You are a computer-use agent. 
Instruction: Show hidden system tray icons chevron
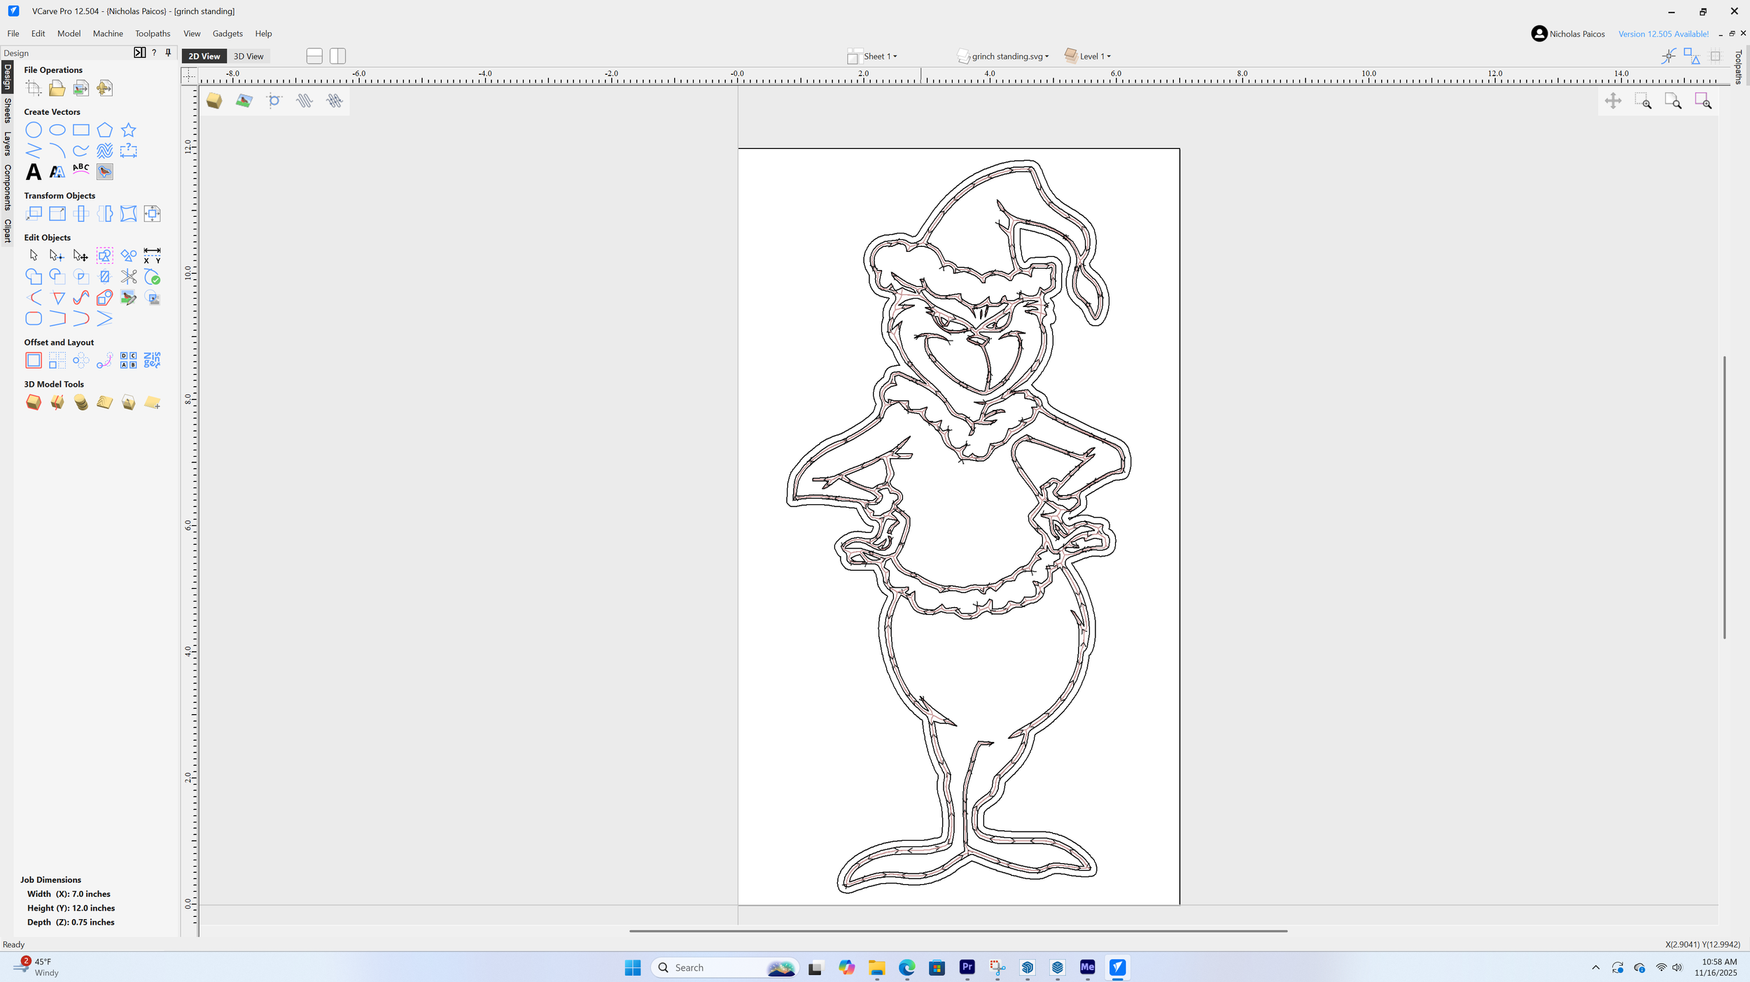(x=1596, y=968)
